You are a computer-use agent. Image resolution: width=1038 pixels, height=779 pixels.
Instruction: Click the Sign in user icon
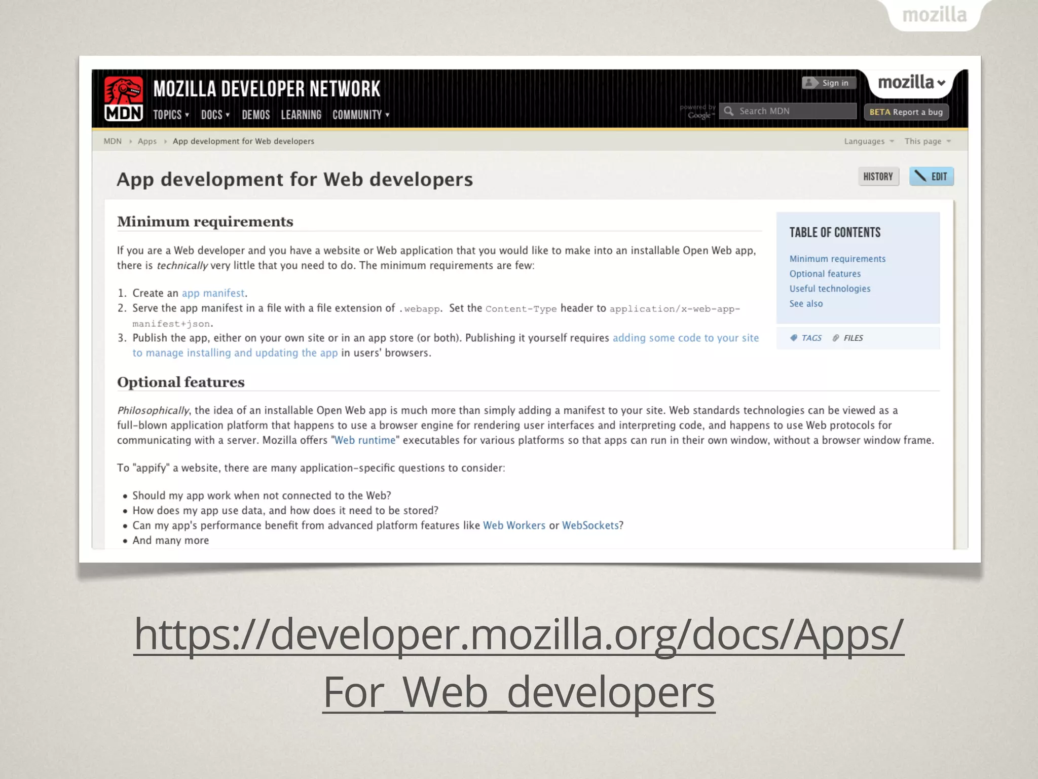click(x=810, y=83)
